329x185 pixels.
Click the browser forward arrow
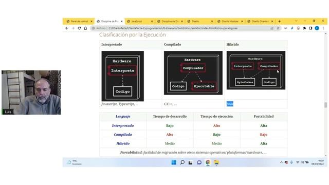point(73,28)
